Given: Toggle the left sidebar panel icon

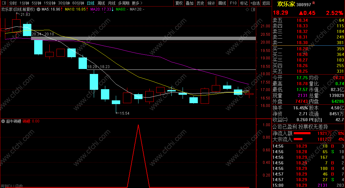Looking at the screenshot, I should [x=4, y=3].
